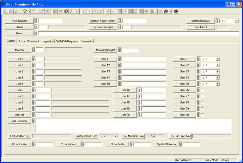Switch to the Inspection tab
The width and height of the screenshot is (243, 163).
click(48, 41)
